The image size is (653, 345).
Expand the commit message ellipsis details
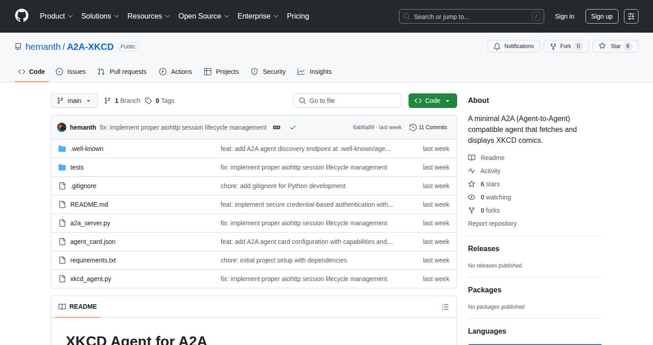pos(277,127)
